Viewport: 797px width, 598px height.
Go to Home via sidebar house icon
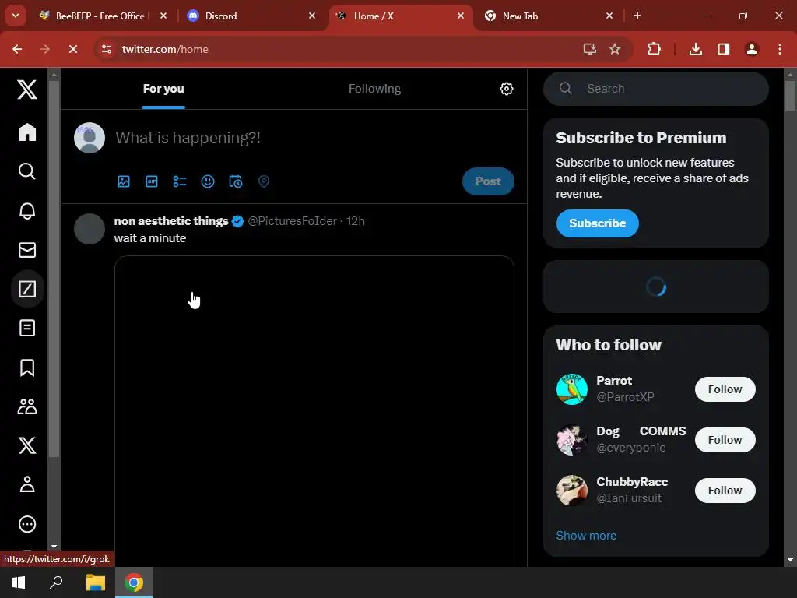click(27, 132)
